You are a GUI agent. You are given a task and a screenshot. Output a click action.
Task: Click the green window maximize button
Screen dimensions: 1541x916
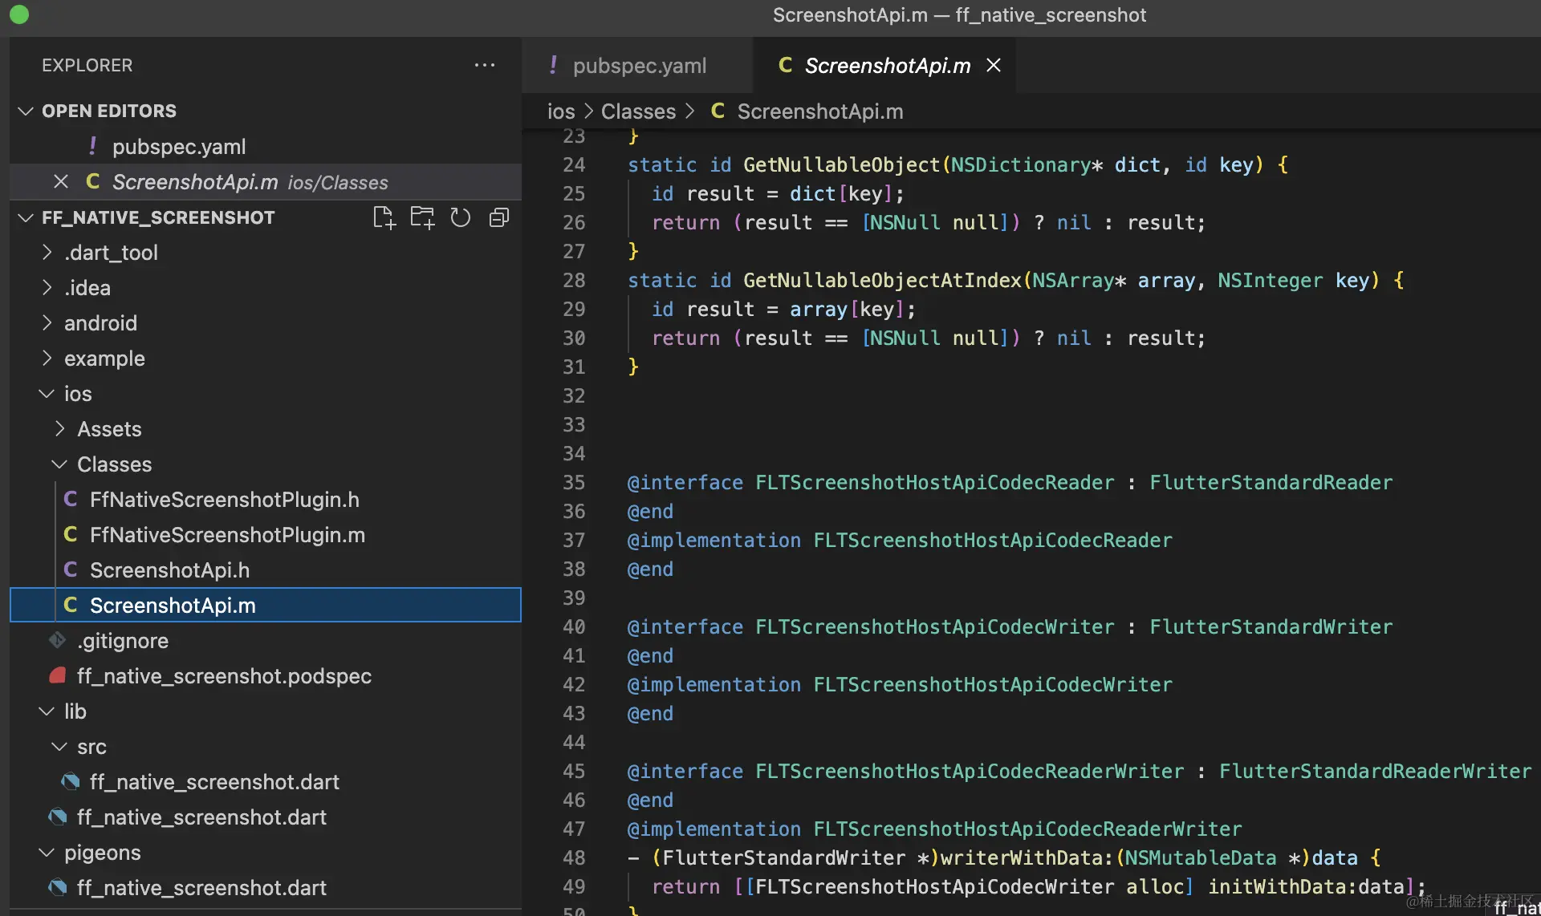[x=19, y=14]
